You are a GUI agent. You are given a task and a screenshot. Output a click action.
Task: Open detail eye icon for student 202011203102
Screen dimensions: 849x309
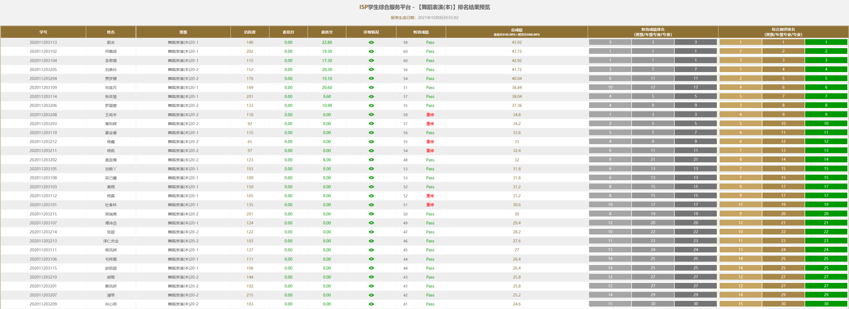(x=371, y=51)
